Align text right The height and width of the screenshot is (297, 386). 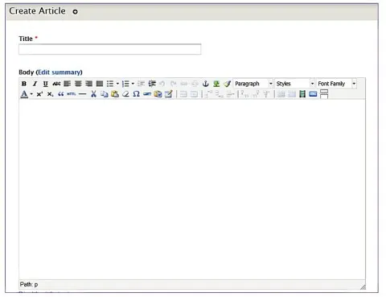88,84
